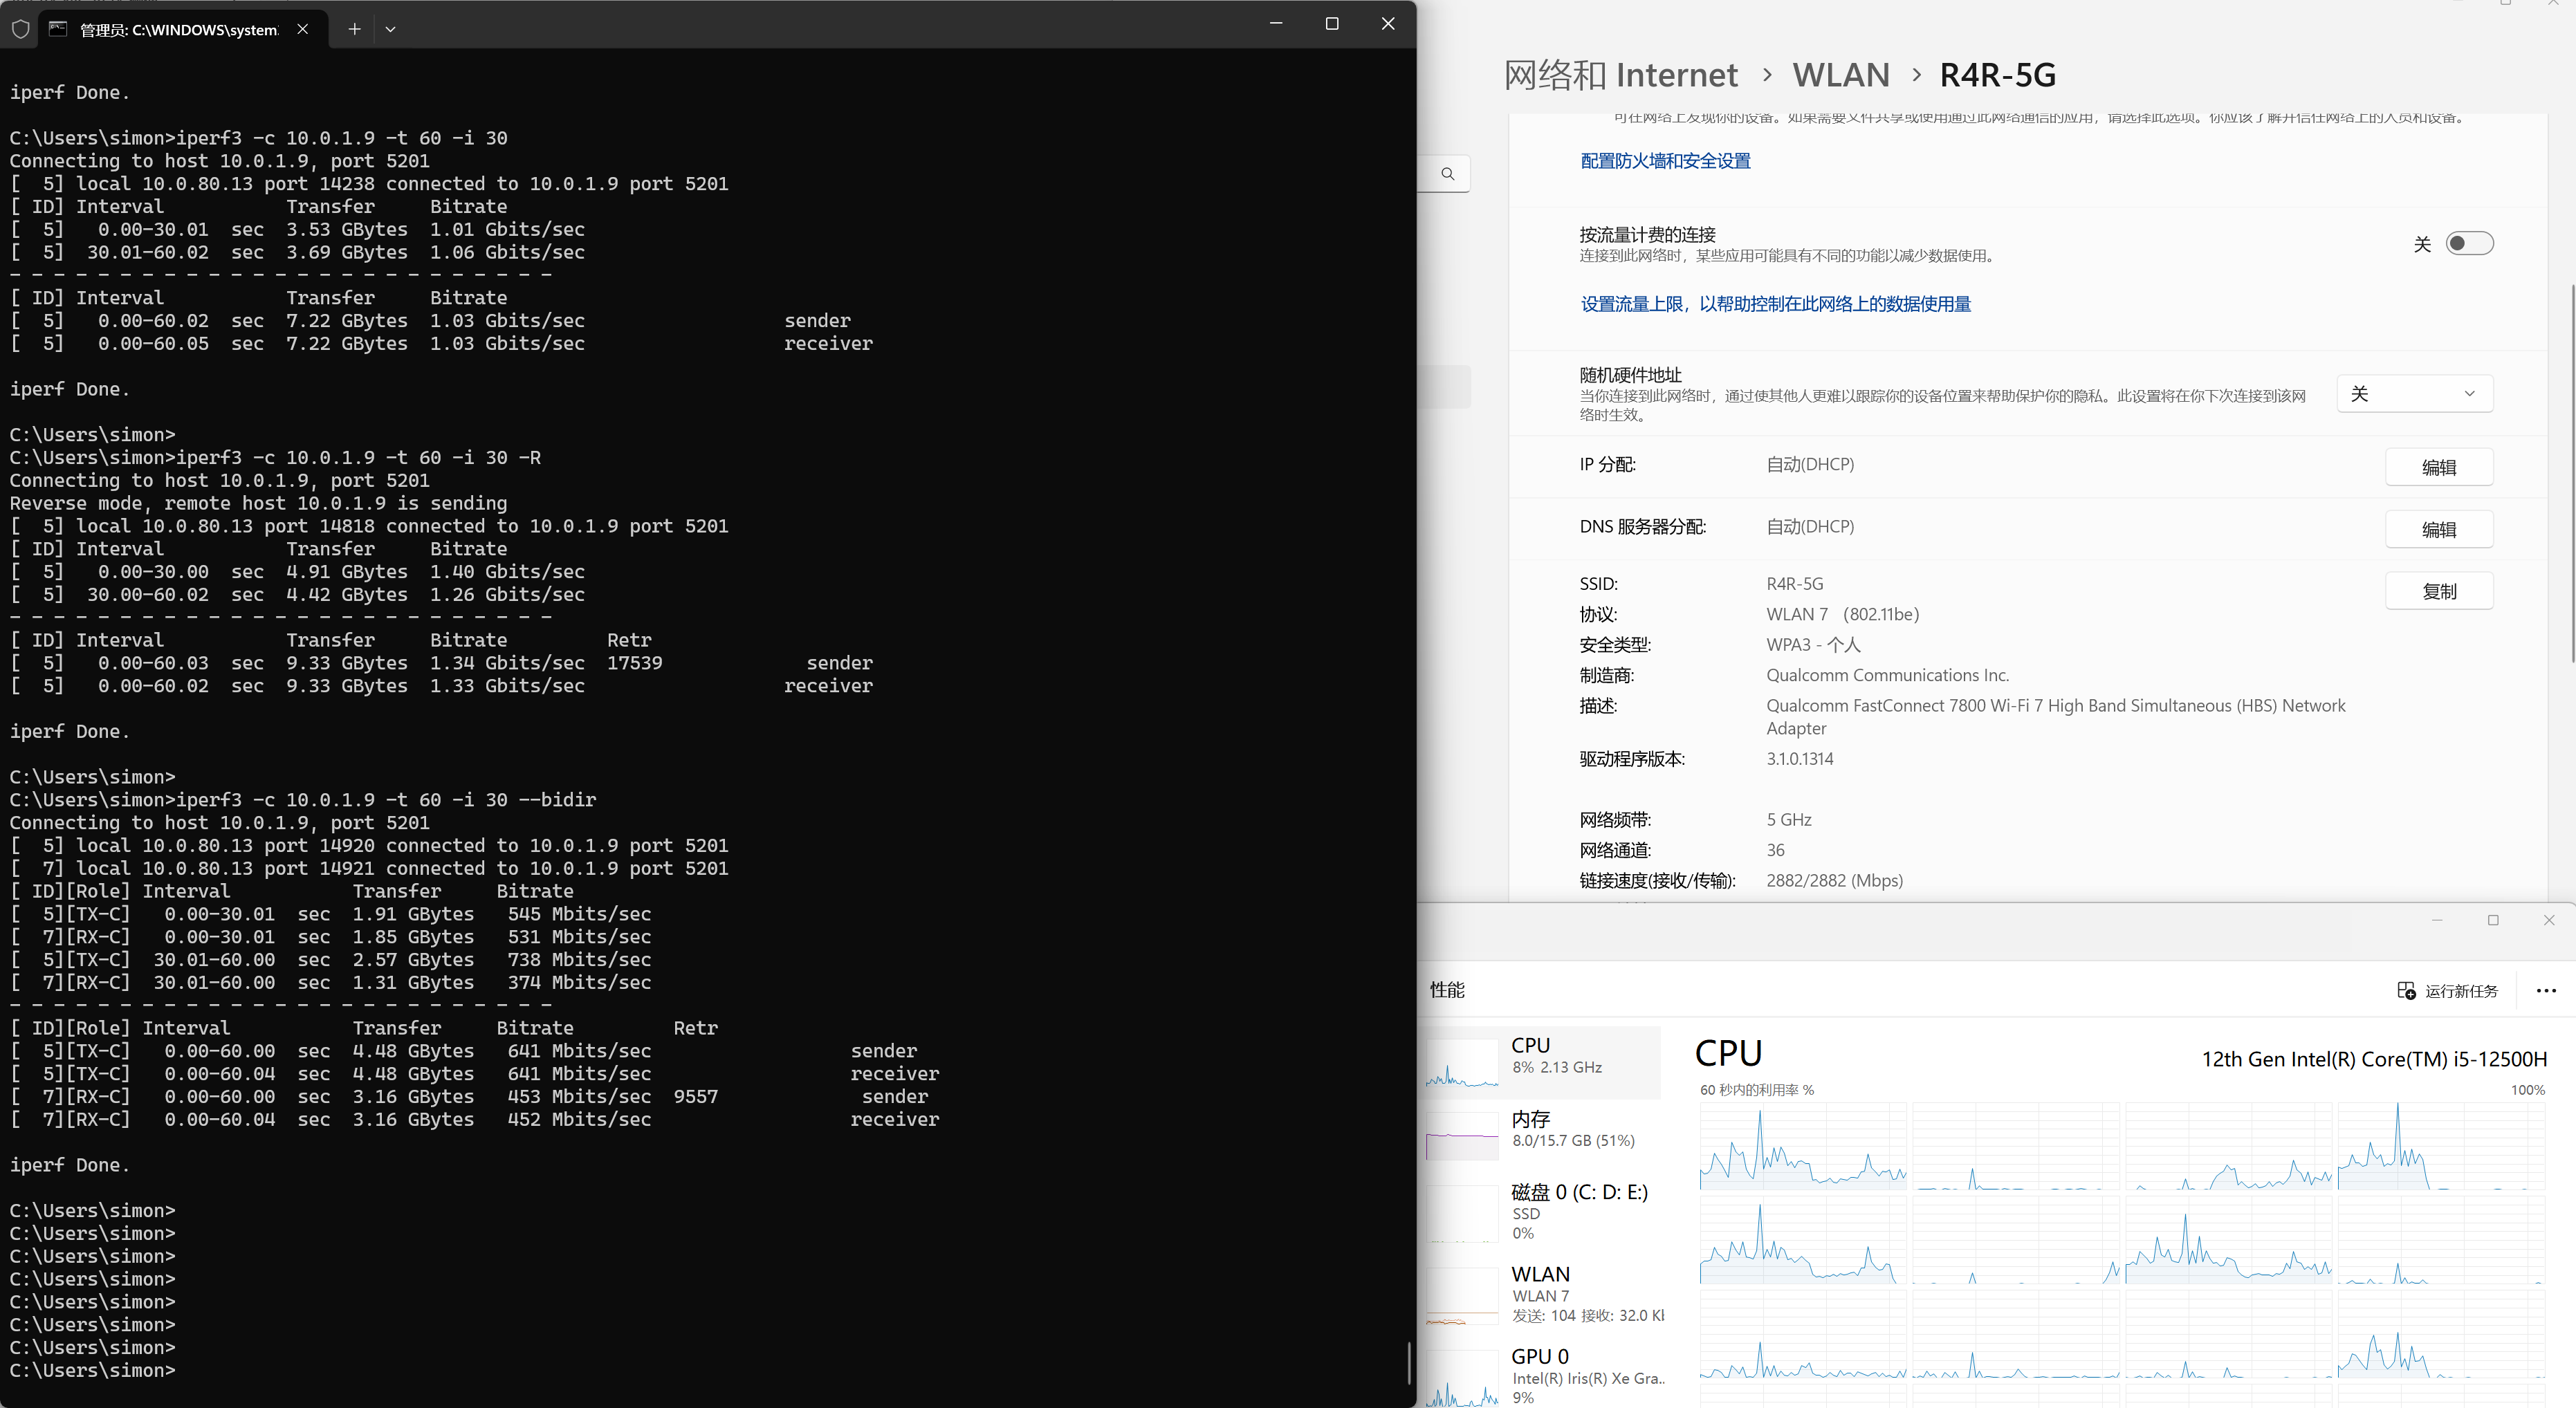The image size is (2576, 1408).
Task: Minimize the Task Manager window
Action: pyautogui.click(x=2437, y=921)
